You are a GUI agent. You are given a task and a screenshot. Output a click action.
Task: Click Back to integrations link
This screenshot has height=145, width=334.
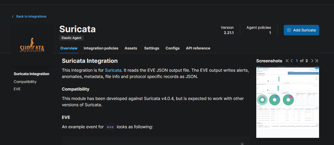[31, 16]
